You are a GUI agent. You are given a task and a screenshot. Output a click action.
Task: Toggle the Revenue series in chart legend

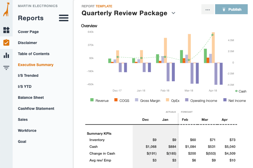[99, 101]
